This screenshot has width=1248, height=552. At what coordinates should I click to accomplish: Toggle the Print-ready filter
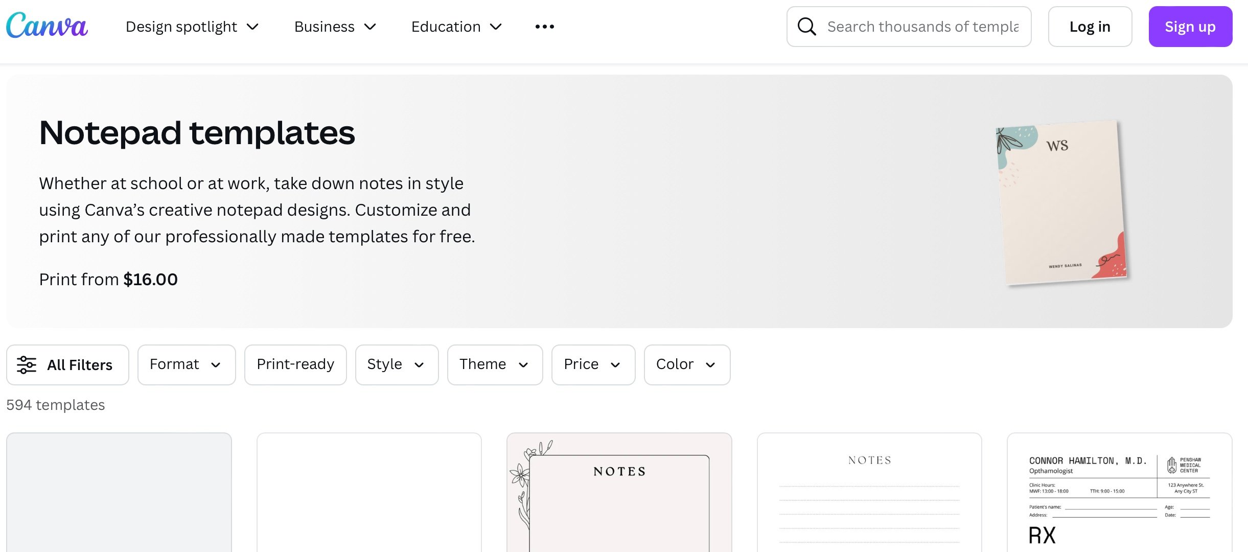[295, 364]
